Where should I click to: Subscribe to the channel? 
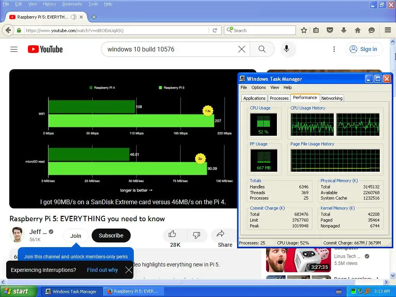(111, 236)
